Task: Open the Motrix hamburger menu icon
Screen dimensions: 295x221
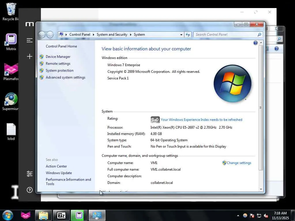Action: [x=30, y=40]
